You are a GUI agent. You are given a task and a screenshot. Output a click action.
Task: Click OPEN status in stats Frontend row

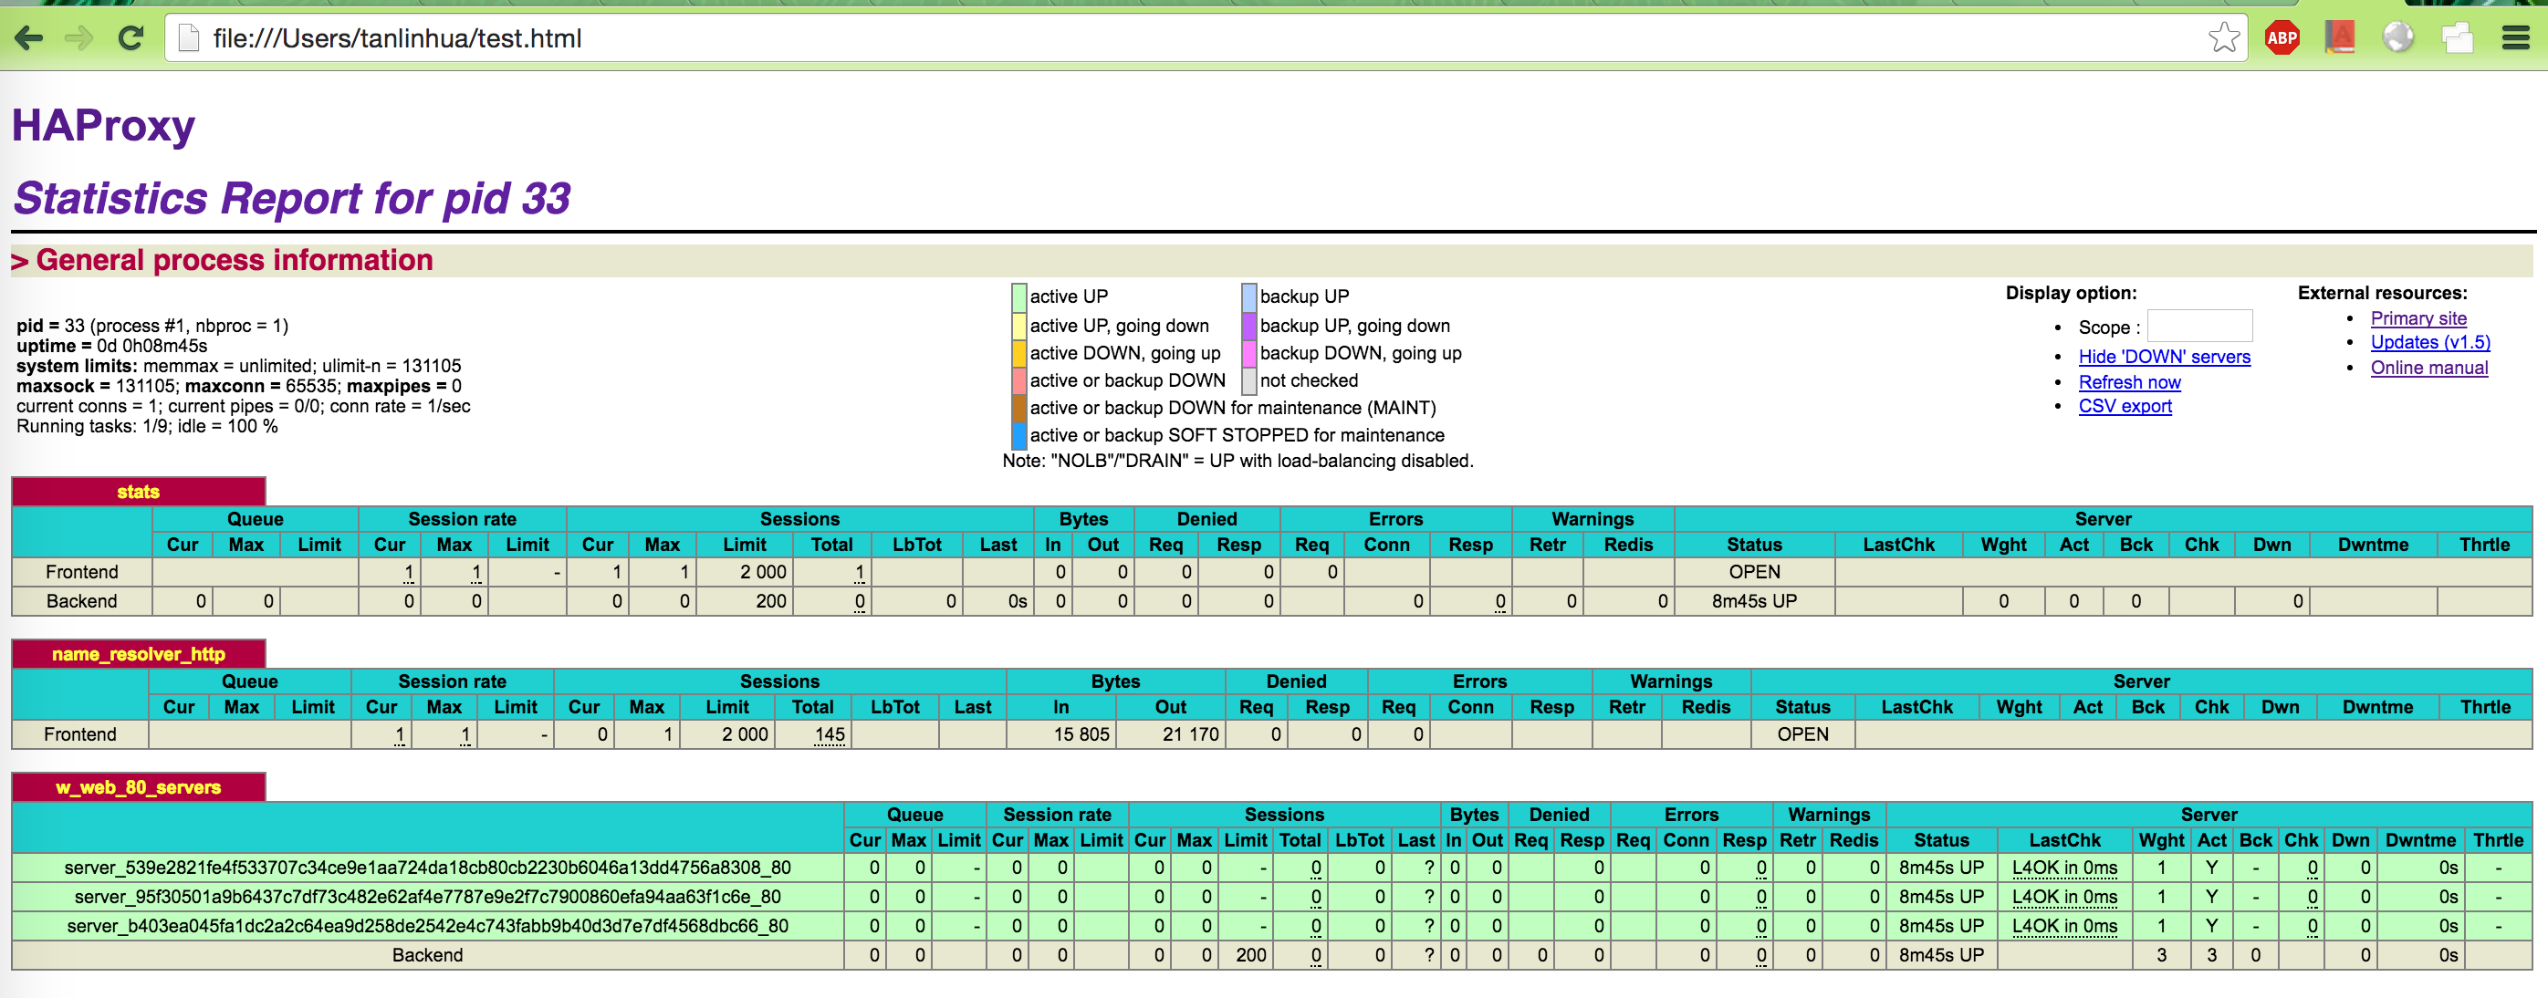coord(1754,573)
